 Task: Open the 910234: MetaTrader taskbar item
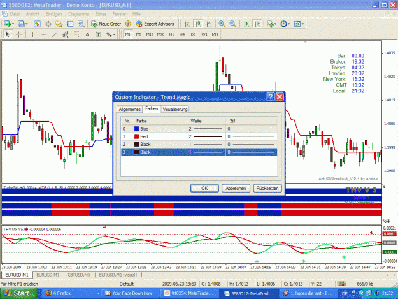point(189,293)
